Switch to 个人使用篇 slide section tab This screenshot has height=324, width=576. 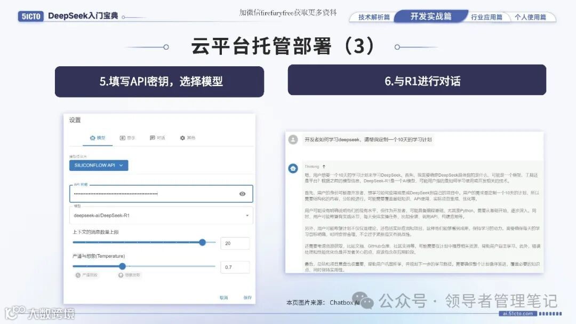tap(530, 17)
